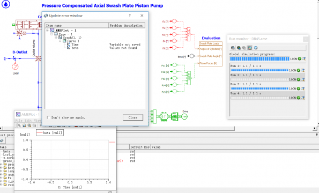Viewport: 319px width, 193px height.
Task: Tick the "Don't show me again" checkbox
Action: (48, 117)
